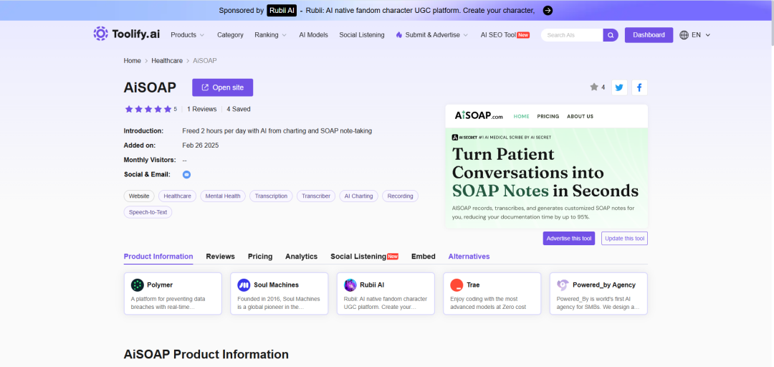Image resolution: width=774 pixels, height=367 pixels.
Task: Share AiSOAP on Twitter
Action: click(x=619, y=87)
